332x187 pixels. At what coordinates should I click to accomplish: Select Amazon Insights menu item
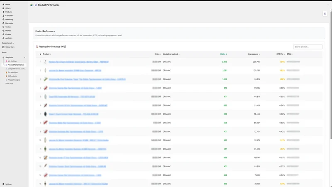pyautogui.click(x=14, y=80)
